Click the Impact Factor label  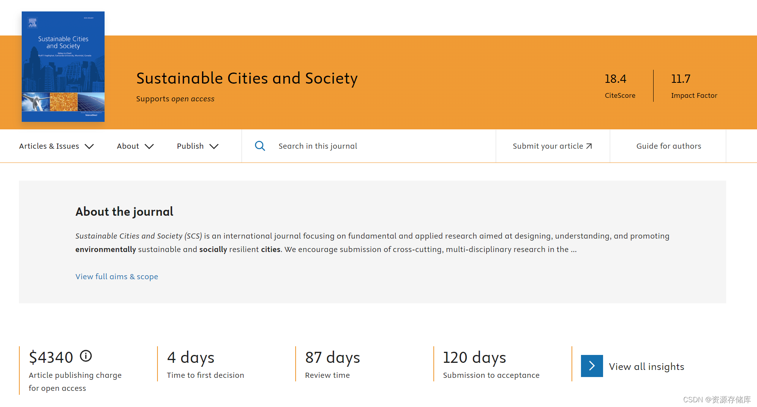click(x=694, y=95)
